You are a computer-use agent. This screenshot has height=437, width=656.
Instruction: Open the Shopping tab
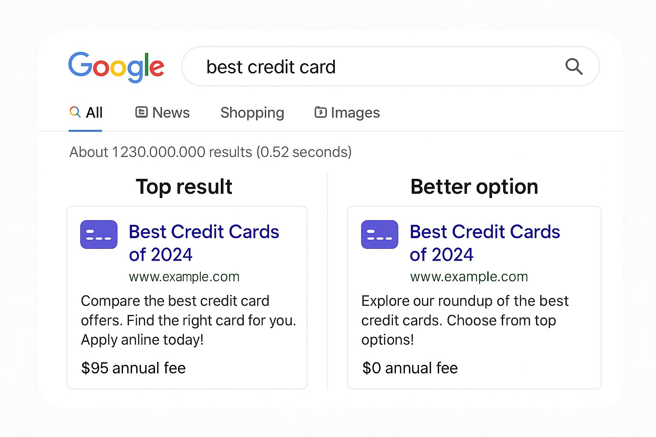point(252,113)
